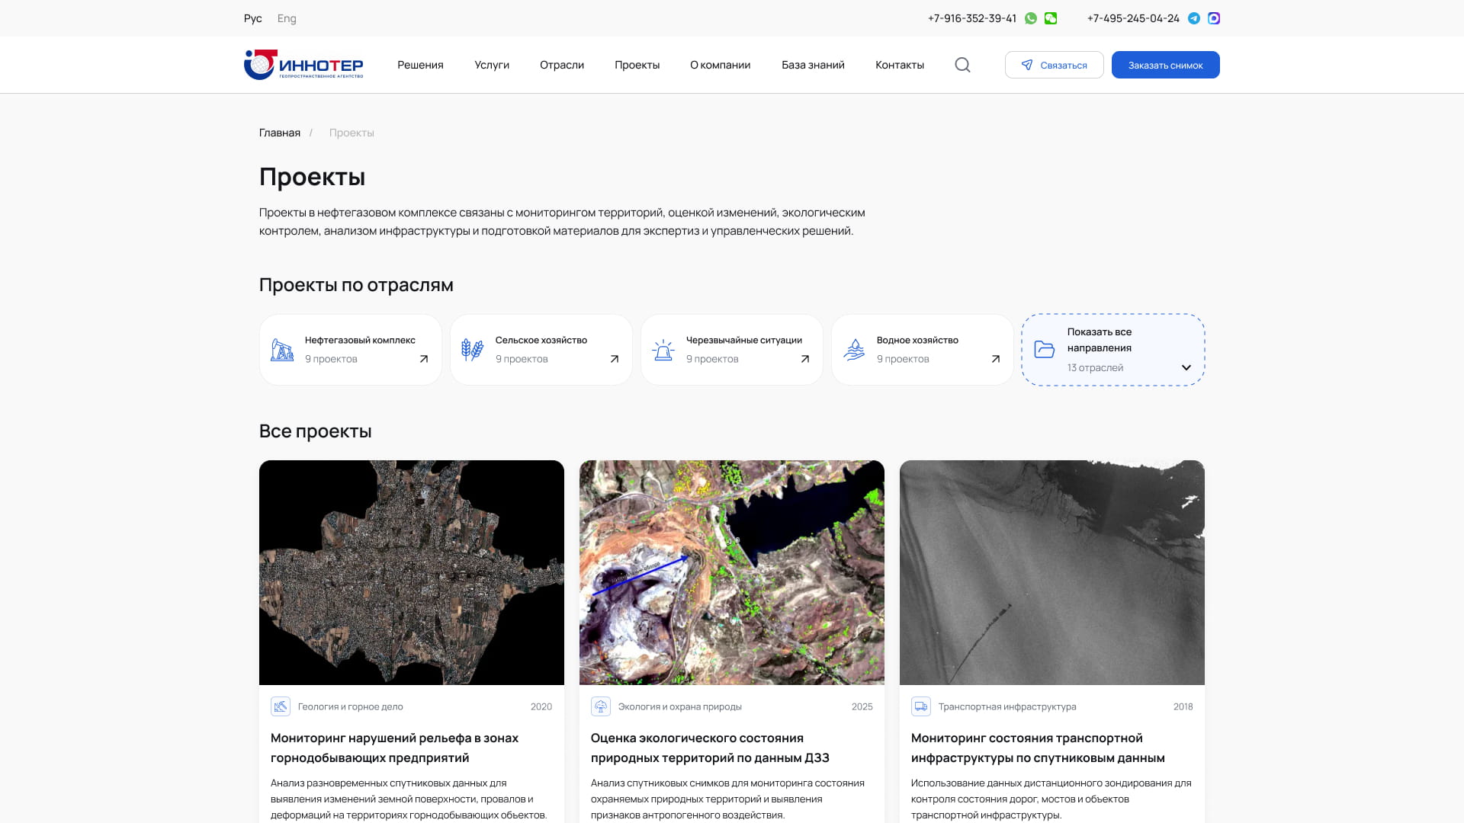1464x823 pixels.
Task: Click the year 2018 on third card
Action: coord(1183,706)
